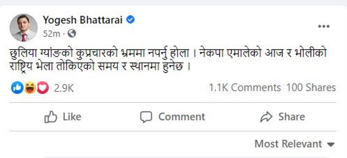Click the Haha laughing reaction icon
Screen dimensions: 347x158
pos(30,88)
